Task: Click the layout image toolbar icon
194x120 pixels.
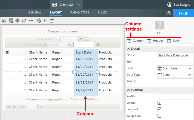Action: click(11, 20)
